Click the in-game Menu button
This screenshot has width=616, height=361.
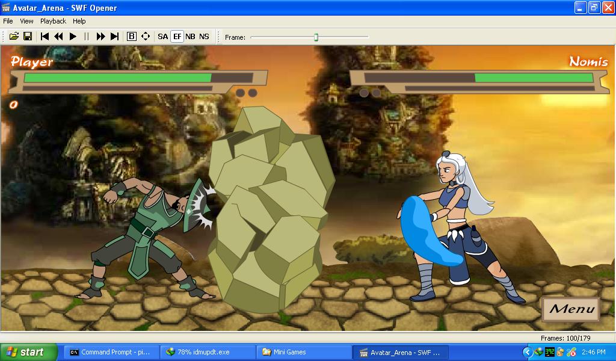click(x=571, y=309)
